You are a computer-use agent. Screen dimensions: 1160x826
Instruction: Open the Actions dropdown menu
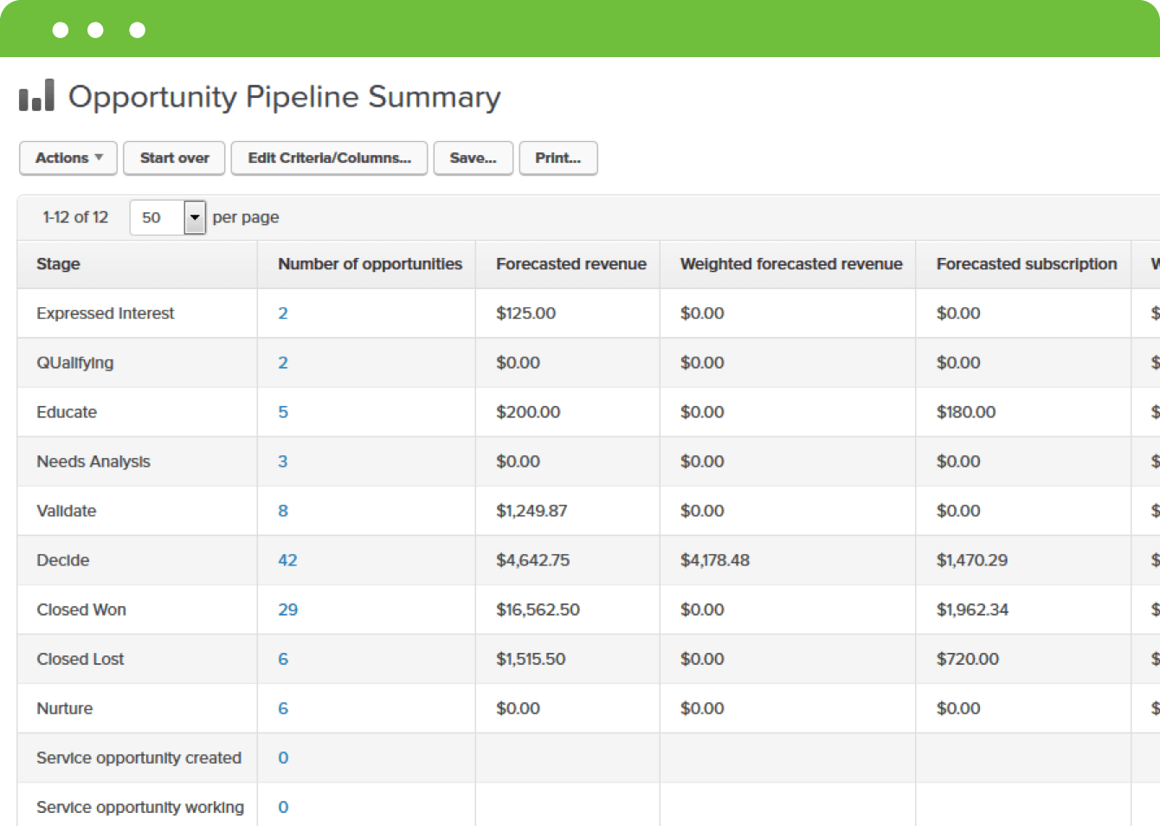(68, 158)
